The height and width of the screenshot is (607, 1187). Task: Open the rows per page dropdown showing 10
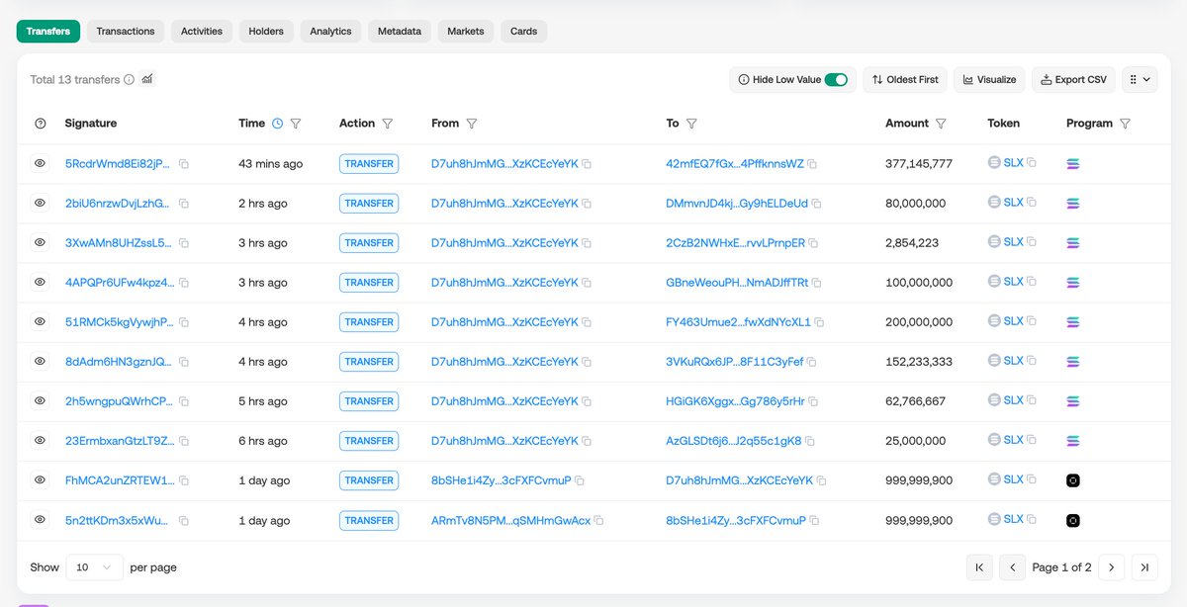(x=95, y=567)
